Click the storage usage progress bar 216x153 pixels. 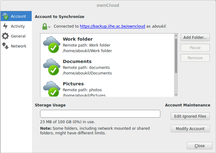point(100,114)
